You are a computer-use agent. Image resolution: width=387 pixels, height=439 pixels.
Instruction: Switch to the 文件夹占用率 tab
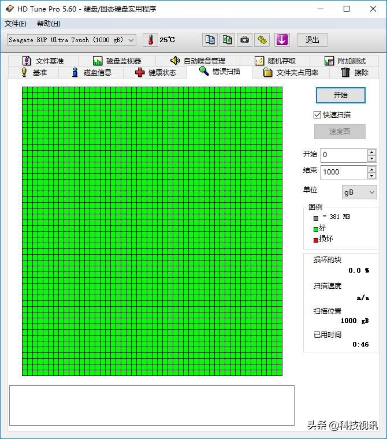[291, 73]
